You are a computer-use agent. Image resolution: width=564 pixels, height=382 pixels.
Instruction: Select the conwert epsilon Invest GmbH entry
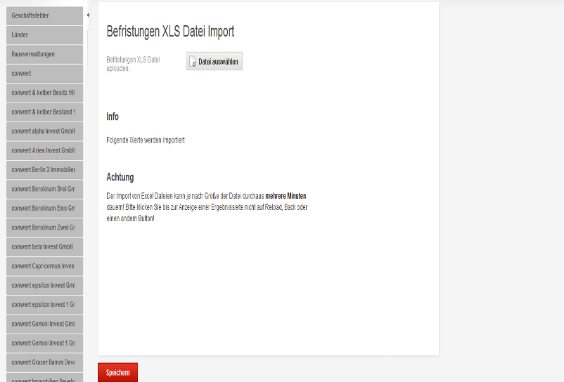click(x=44, y=285)
